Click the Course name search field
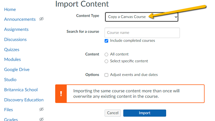Viewport: 215px width, 121px height. click(142, 33)
